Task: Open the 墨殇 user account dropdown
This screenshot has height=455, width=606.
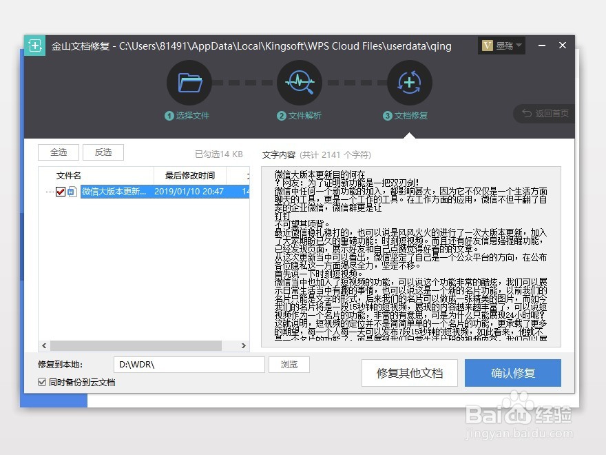Action: (x=501, y=46)
